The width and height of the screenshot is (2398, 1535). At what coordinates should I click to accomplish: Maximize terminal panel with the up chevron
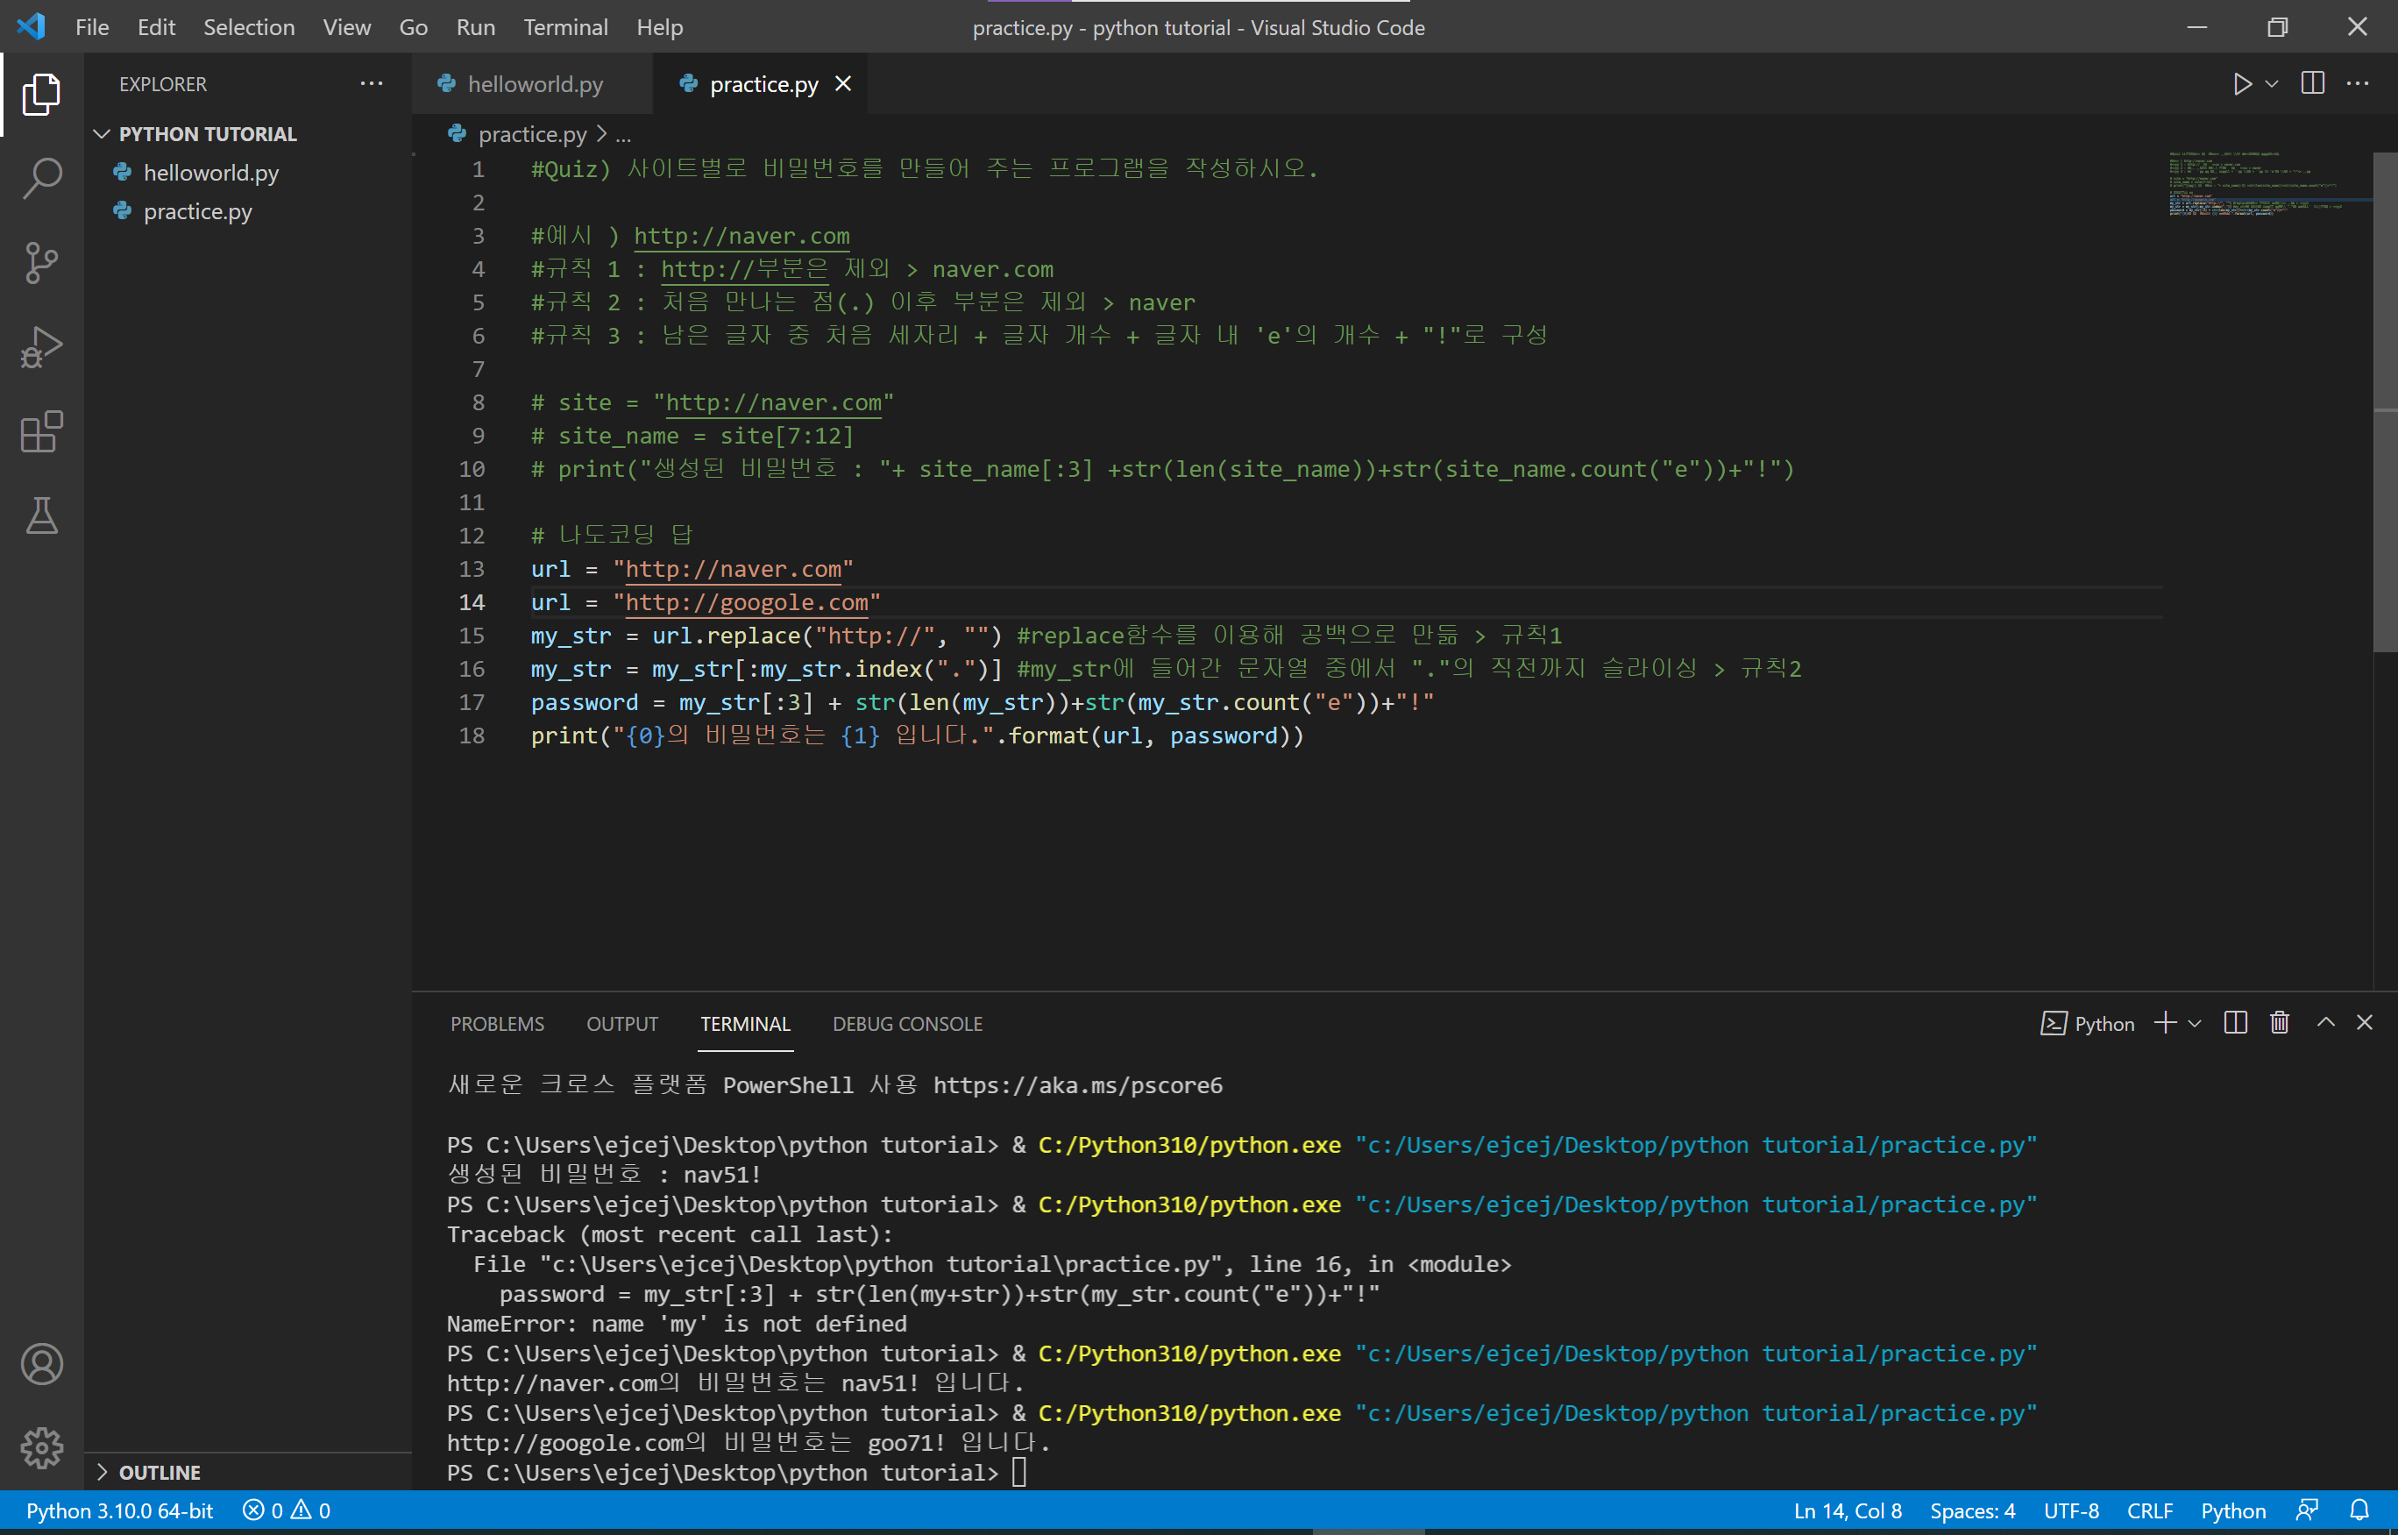pyautogui.click(x=2325, y=1023)
